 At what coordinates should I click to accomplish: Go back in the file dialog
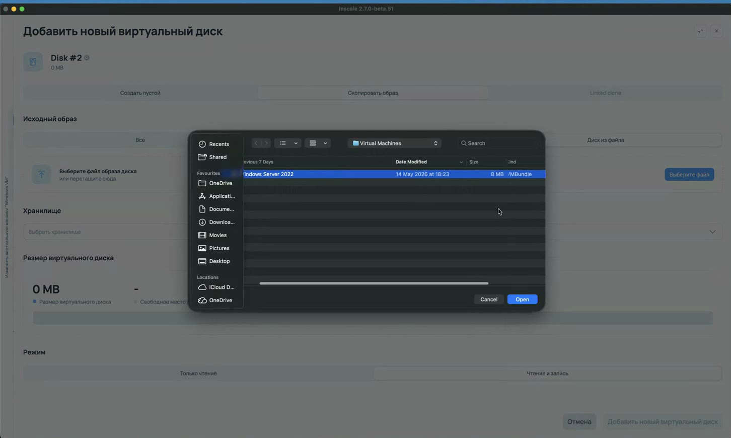point(256,143)
